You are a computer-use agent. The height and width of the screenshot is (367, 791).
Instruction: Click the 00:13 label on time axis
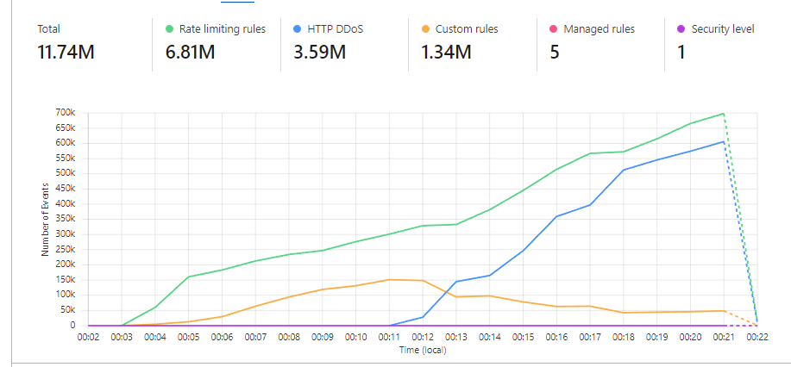(x=455, y=338)
